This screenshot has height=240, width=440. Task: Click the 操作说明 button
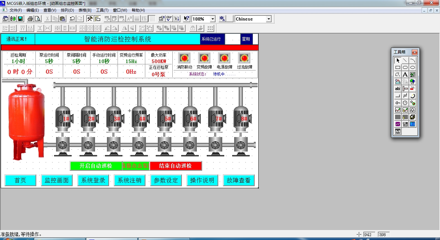coord(202,180)
